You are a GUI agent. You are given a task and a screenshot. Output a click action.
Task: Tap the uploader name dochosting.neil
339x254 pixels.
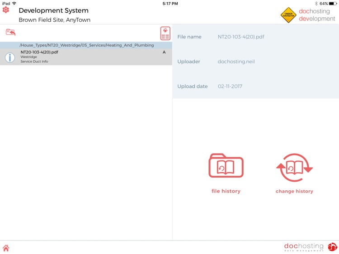tap(236, 61)
